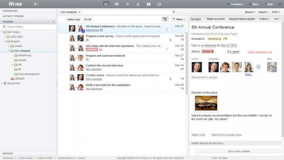Open the Reports section
The image size is (284, 160).
click(x=8, y=154)
